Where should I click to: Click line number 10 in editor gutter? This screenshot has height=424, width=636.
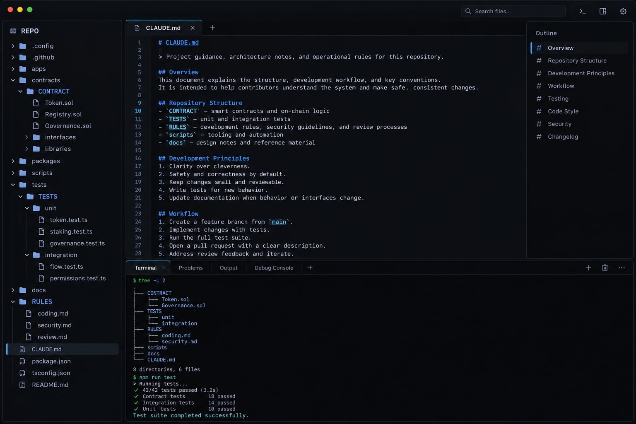[x=138, y=111]
